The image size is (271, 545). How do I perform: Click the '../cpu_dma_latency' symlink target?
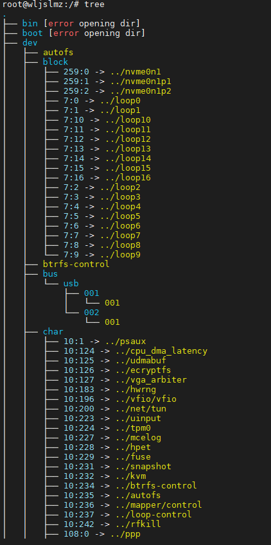coord(161,351)
